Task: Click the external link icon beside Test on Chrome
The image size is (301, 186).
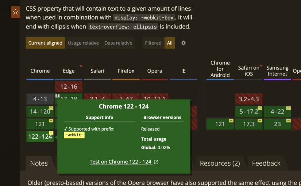Action: tap(156, 162)
